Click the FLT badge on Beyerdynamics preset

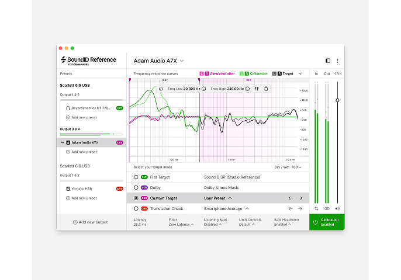click(x=120, y=108)
